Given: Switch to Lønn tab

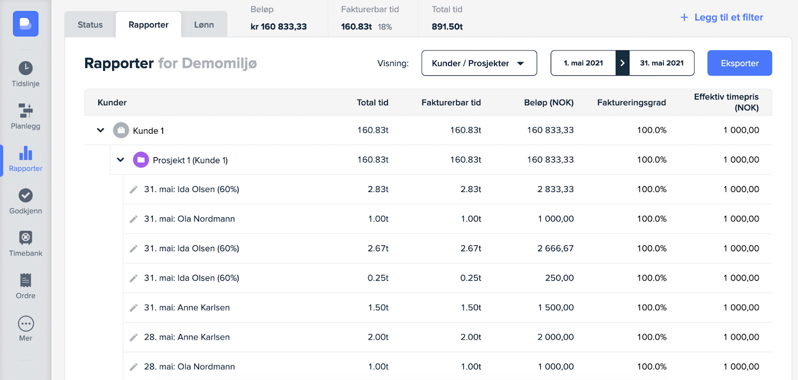Looking at the screenshot, I should point(204,24).
